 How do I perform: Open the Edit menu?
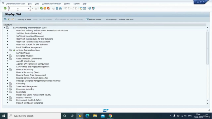(x=30, y=4)
